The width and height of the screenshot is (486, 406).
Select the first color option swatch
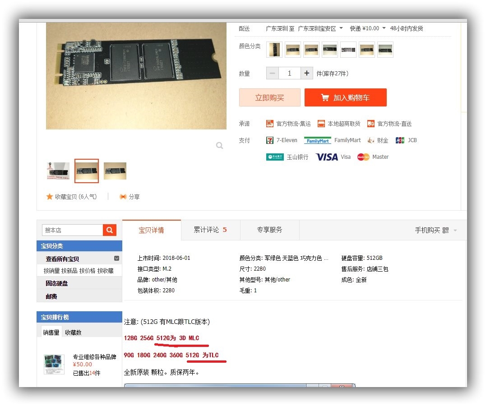pos(274,50)
